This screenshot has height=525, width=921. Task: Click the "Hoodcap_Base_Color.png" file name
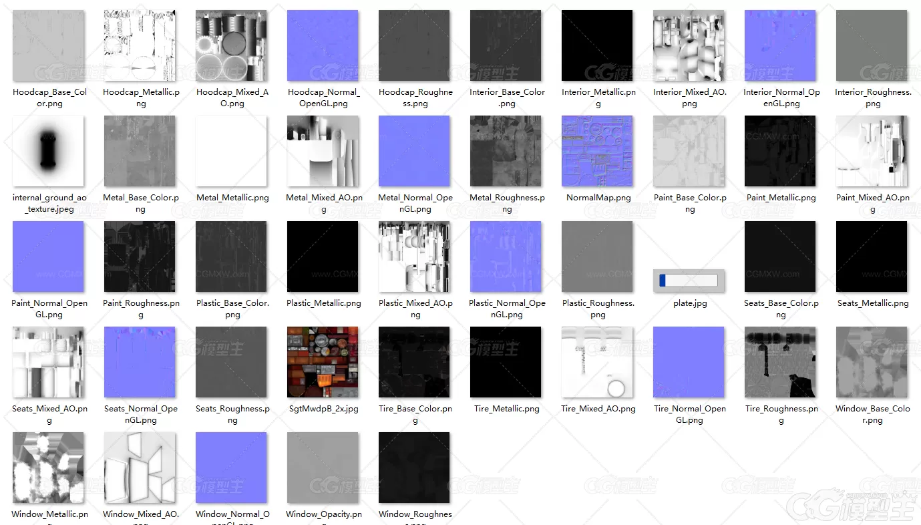click(49, 98)
